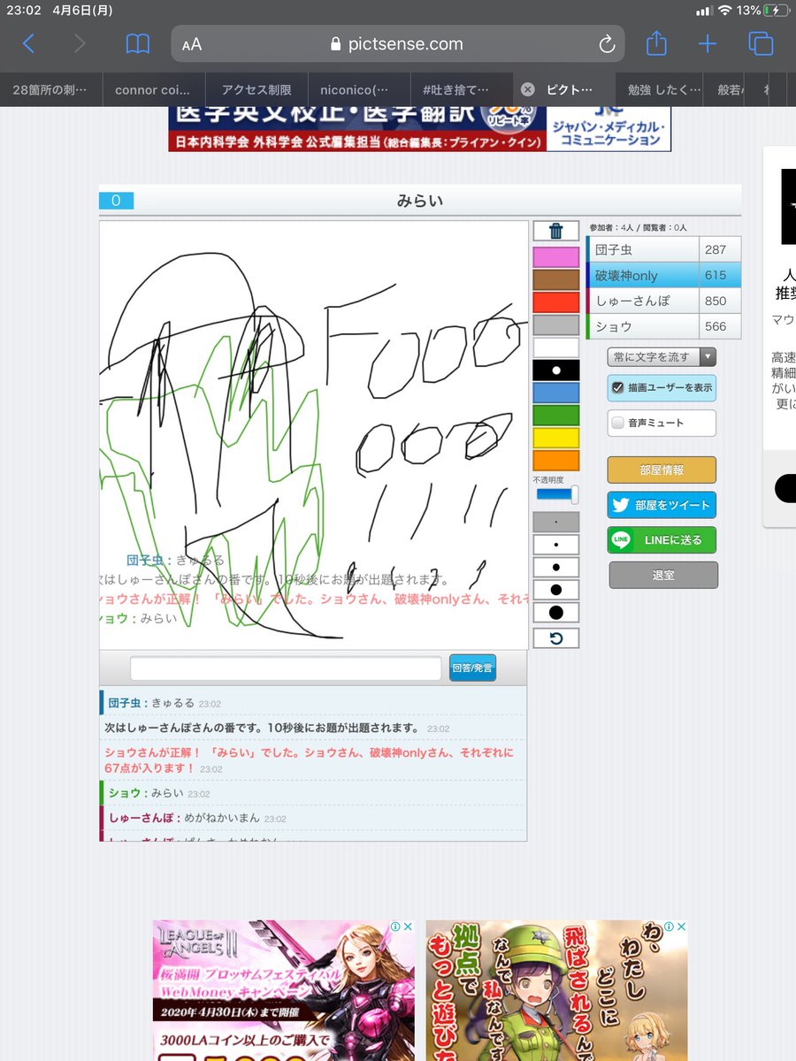Switch to the 勉強 したく tab

pyautogui.click(x=665, y=89)
